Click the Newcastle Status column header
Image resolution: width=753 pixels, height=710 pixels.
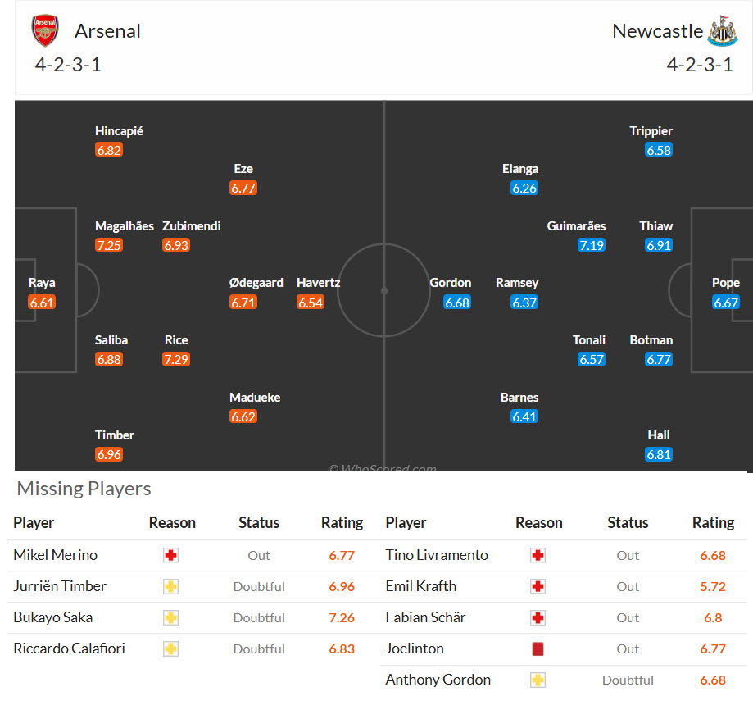pos(628,522)
